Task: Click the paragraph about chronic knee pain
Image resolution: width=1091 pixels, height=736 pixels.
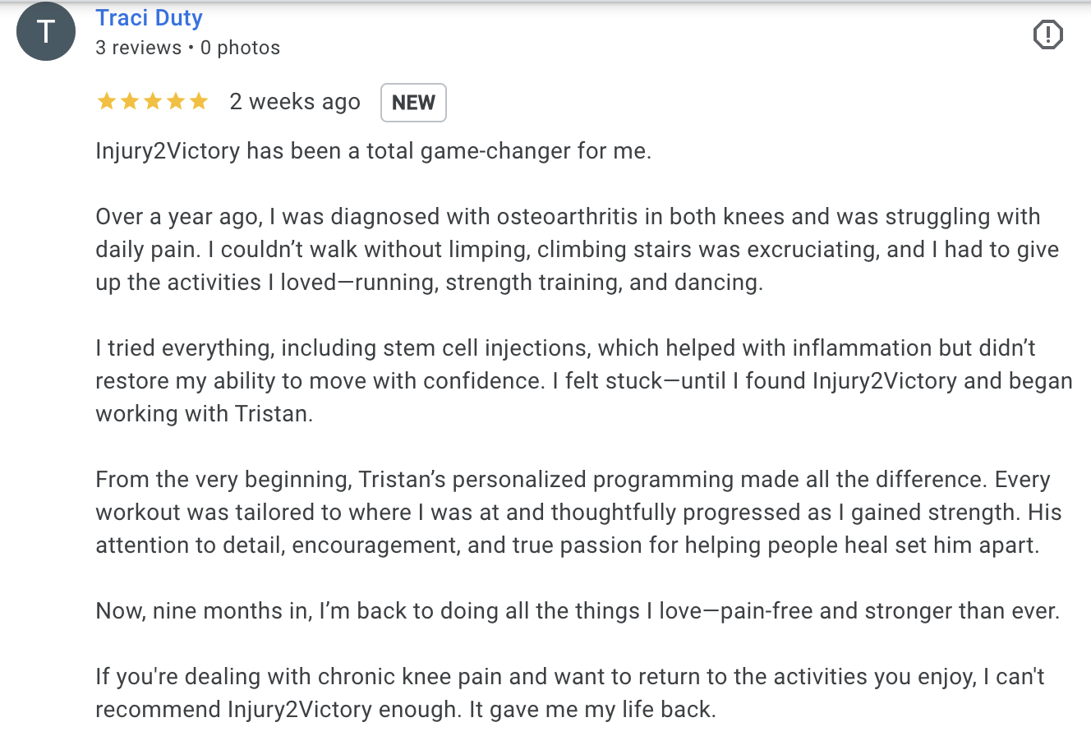Action: click(x=570, y=693)
